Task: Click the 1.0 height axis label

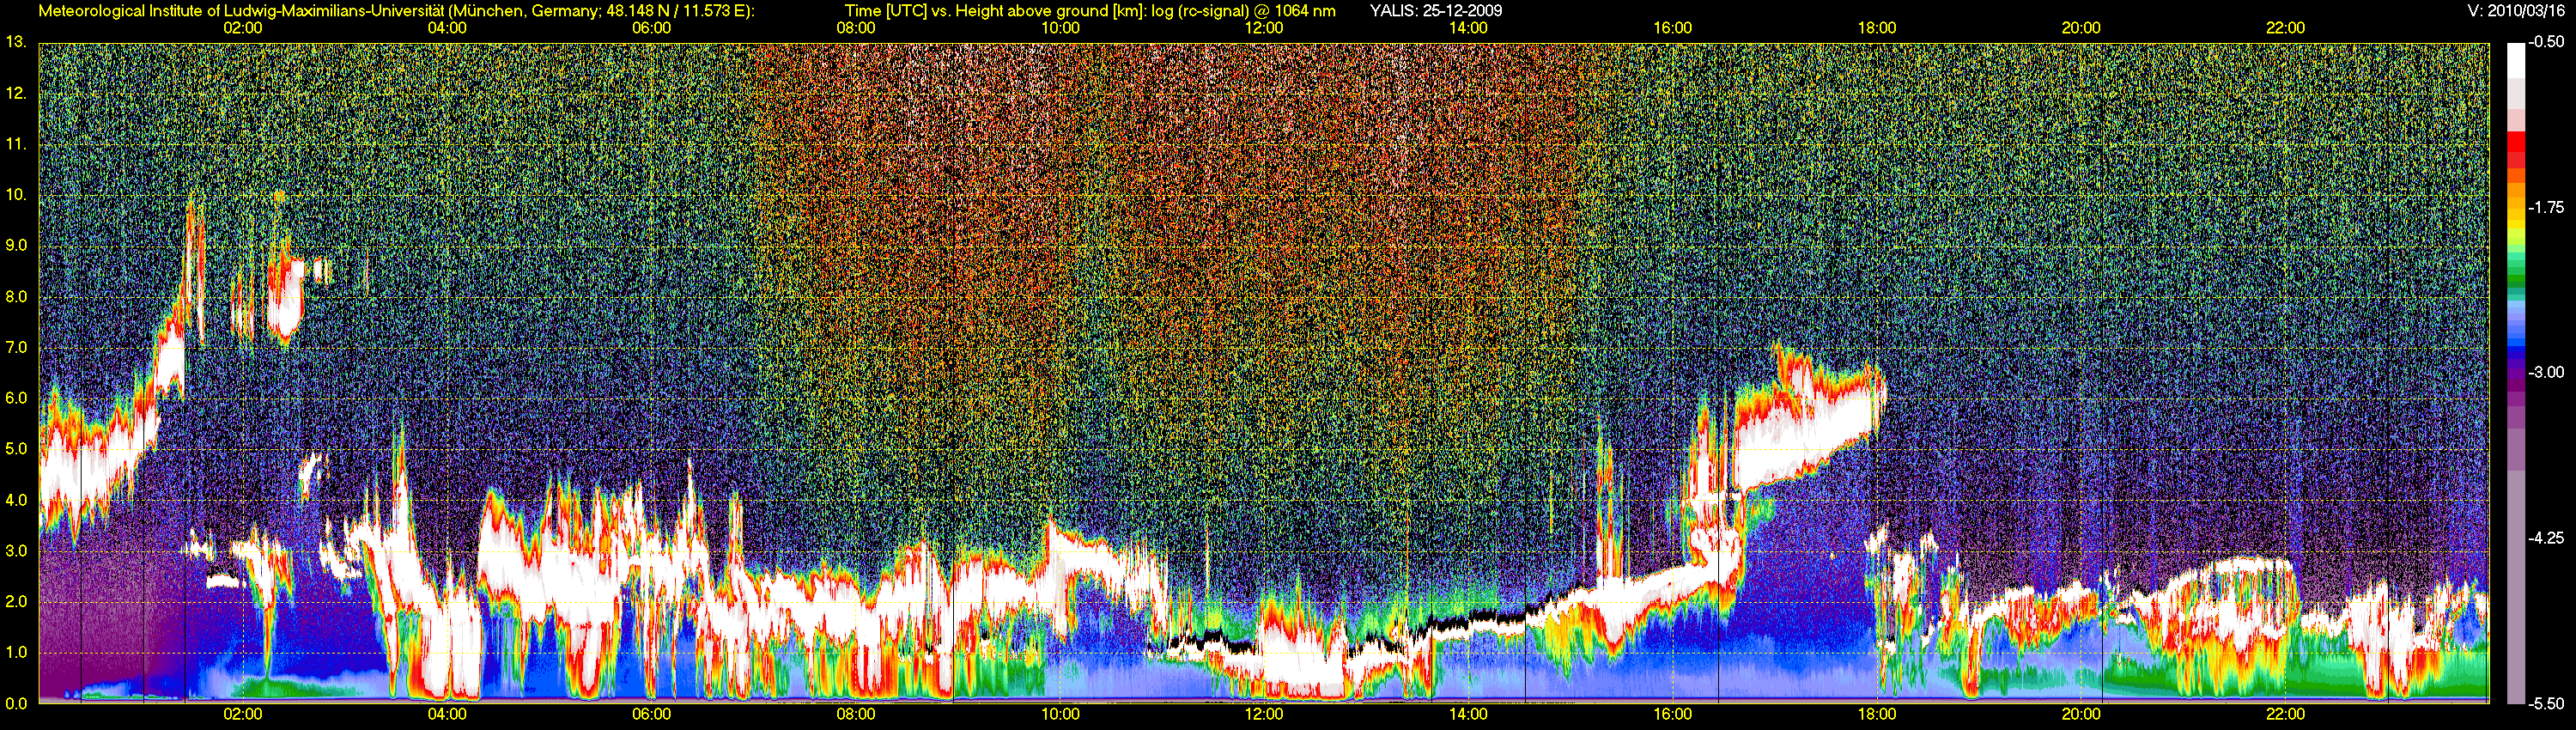Action: click(16, 652)
